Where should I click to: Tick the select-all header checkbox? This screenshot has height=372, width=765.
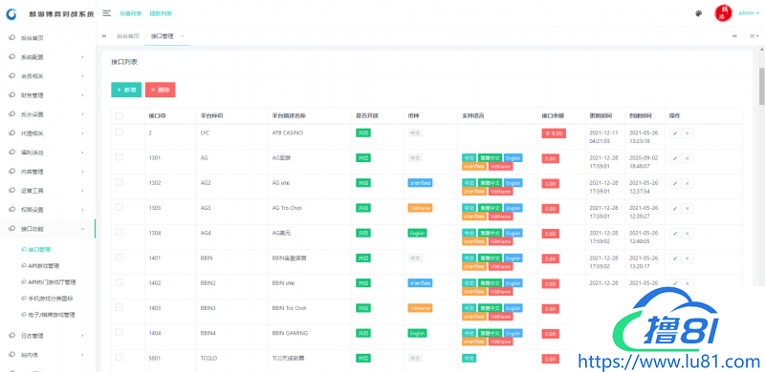click(x=120, y=115)
